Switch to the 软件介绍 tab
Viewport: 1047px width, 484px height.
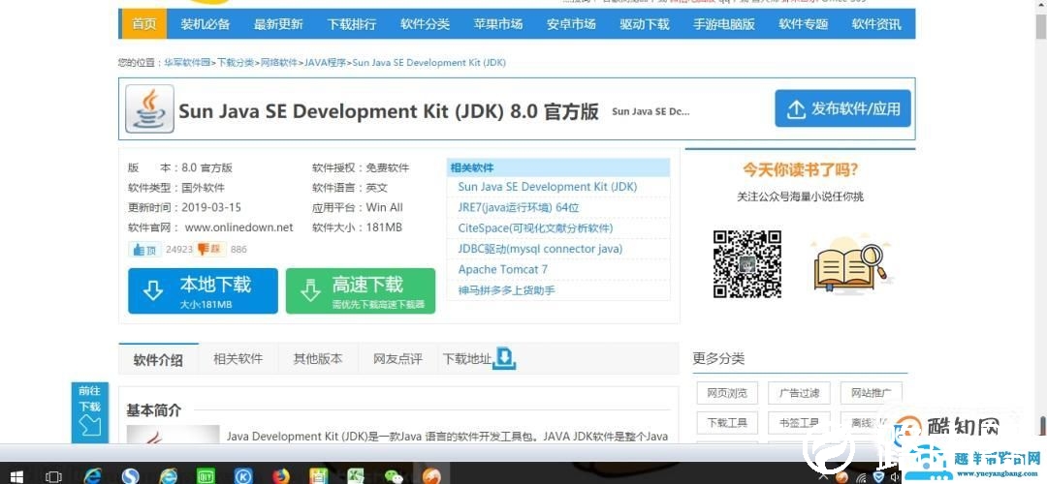point(158,359)
